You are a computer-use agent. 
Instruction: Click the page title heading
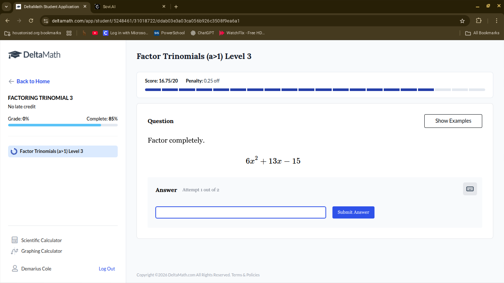pos(194,56)
